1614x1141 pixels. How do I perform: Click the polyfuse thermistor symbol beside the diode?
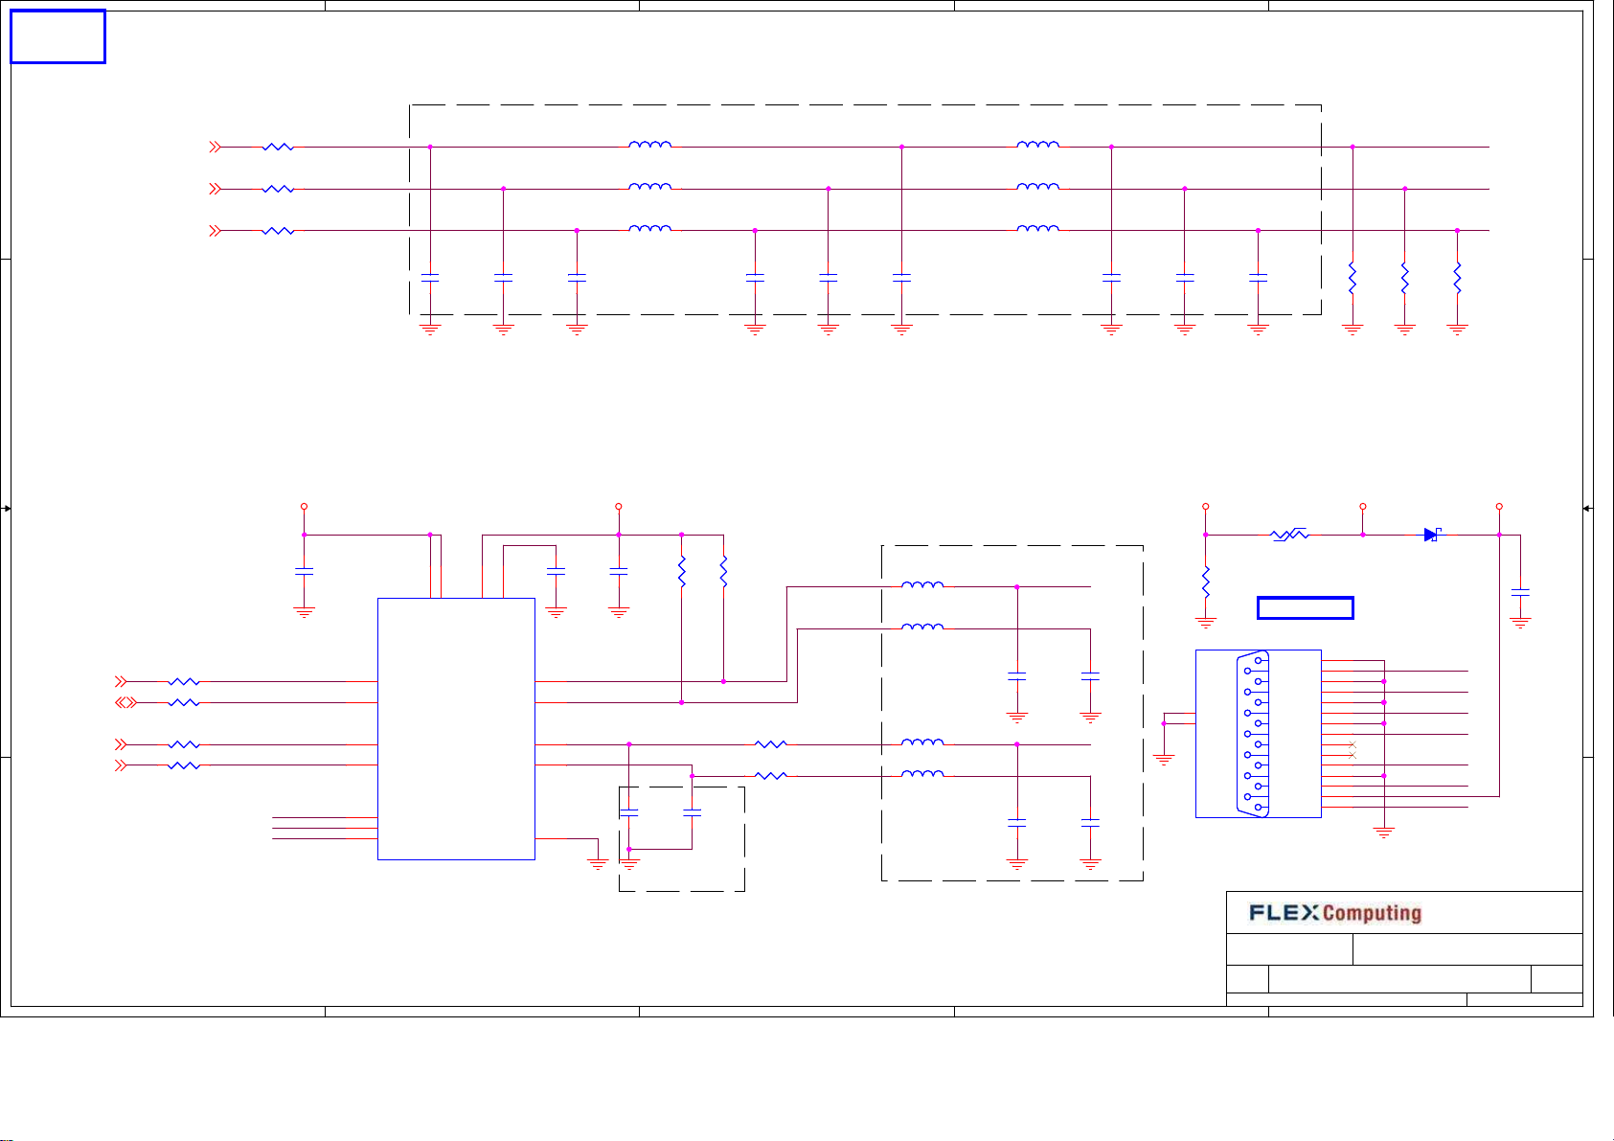(x=1289, y=535)
